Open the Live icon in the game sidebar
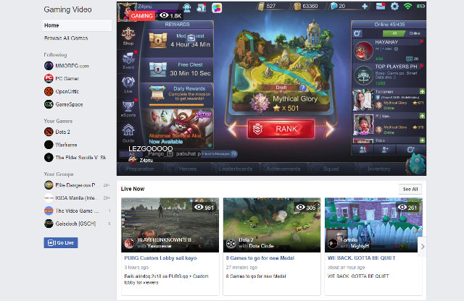Screen dimensions: 464x301 pos(128,84)
